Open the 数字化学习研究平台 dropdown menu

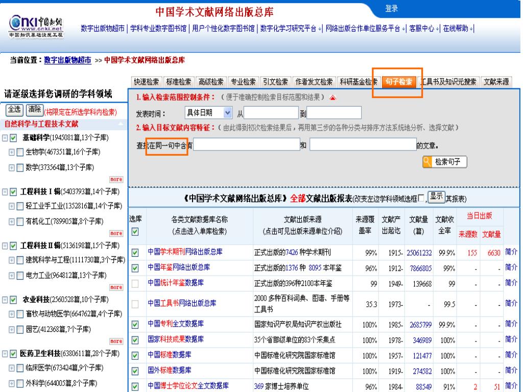(291, 29)
